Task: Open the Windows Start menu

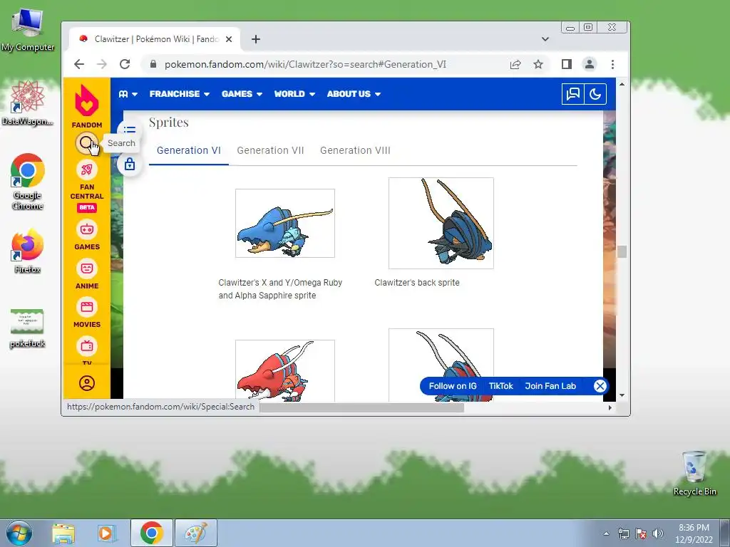Action: [19, 533]
